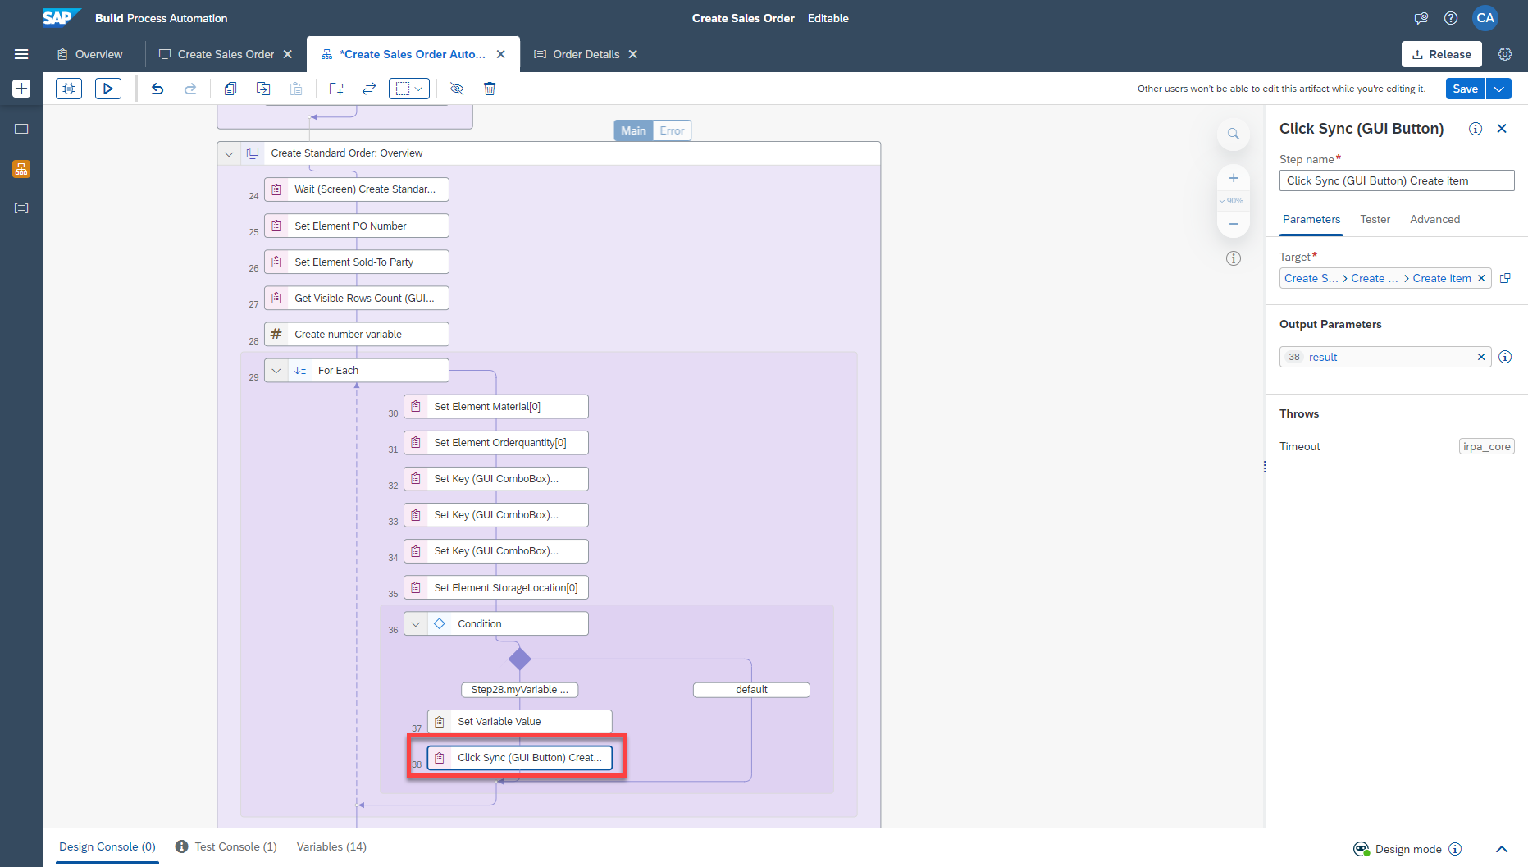
Task: Collapse the Condition block
Action: (416, 624)
